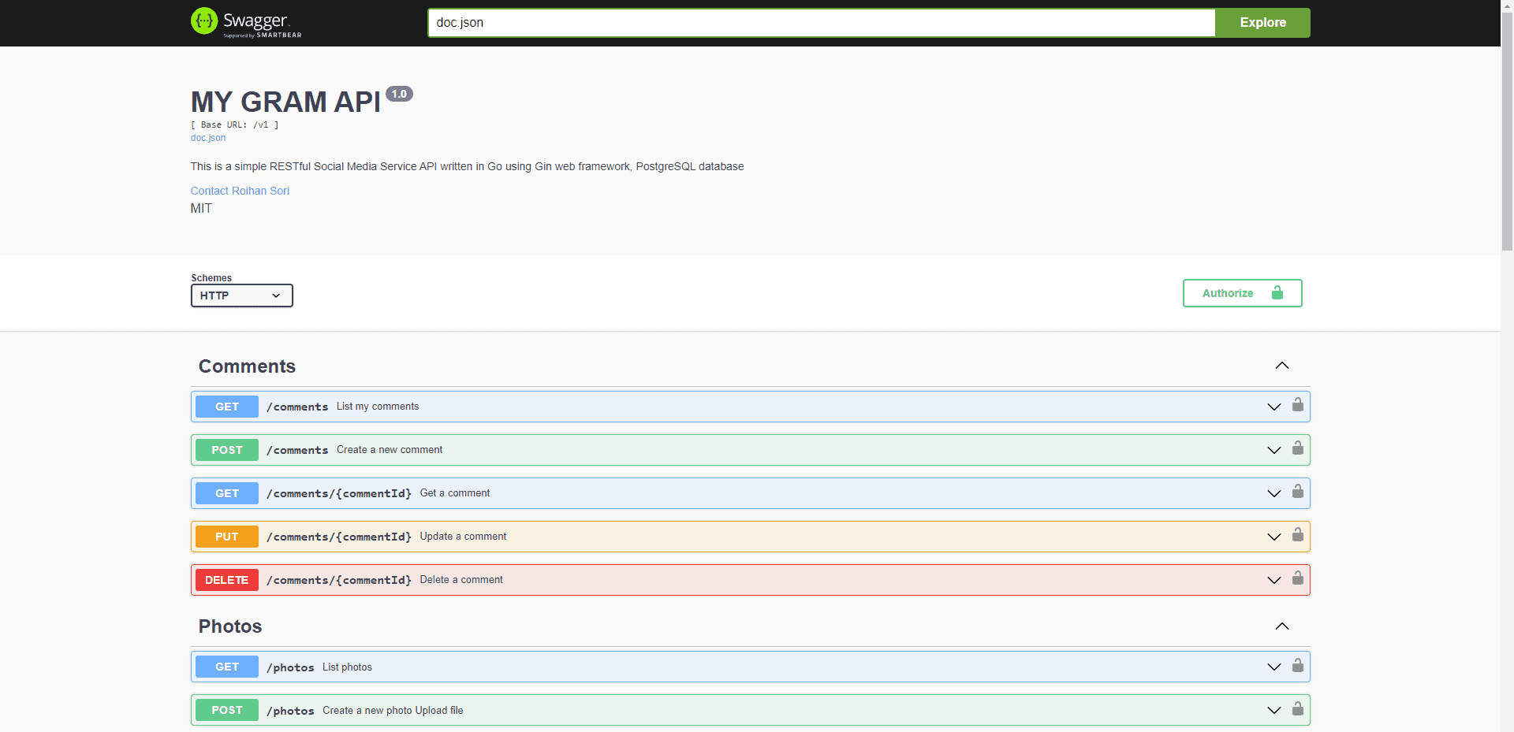Viewport: 1514px width, 732px height.
Task: Open the doc.json link under Base URL
Action: [208, 138]
